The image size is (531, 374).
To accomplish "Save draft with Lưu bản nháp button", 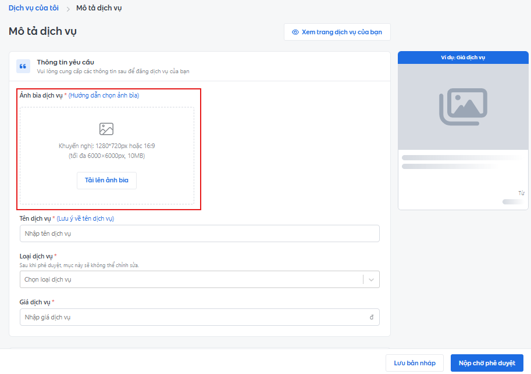I will pos(414,363).
